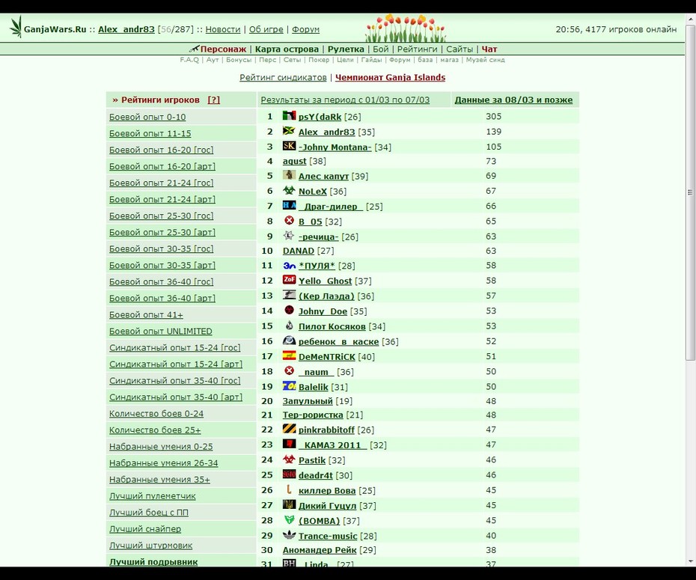Click scrollbar up arrow
Image resolution: width=696 pixels, height=580 pixels.
[x=690, y=19]
